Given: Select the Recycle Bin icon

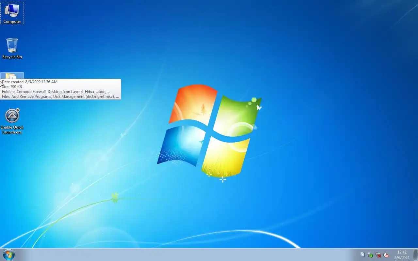Looking at the screenshot, I should [x=12, y=48].
